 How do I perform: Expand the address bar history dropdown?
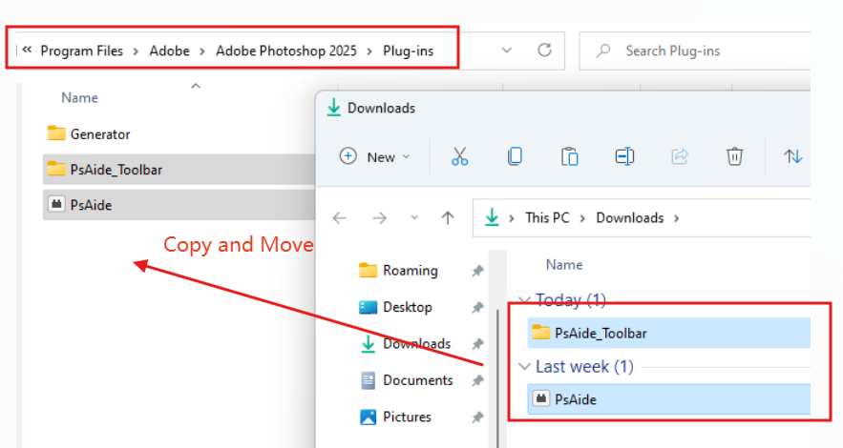(x=507, y=51)
